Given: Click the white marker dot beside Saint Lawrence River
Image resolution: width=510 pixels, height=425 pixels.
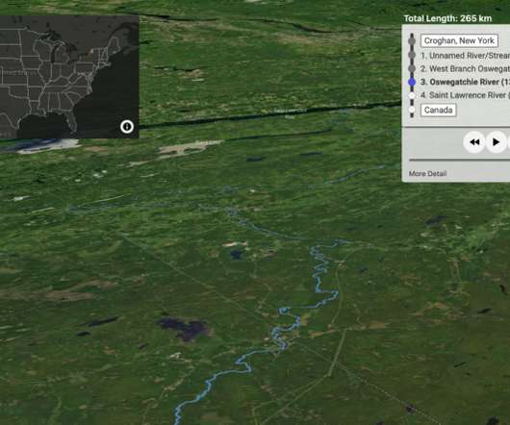Looking at the screenshot, I should (x=412, y=95).
